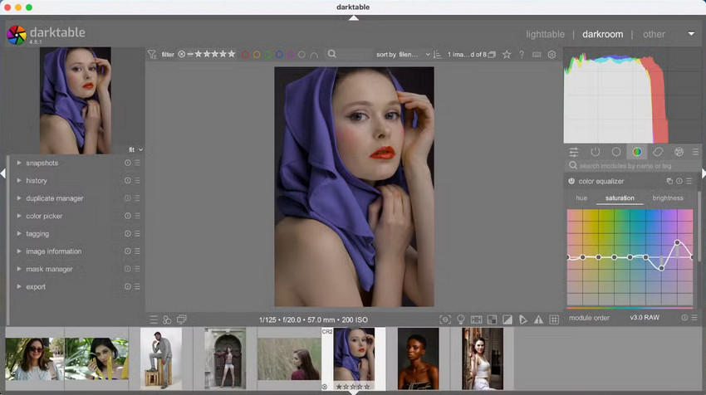This screenshot has height=395, width=706.
Task: Open color equalizer multiple instances icon
Action: (x=669, y=181)
